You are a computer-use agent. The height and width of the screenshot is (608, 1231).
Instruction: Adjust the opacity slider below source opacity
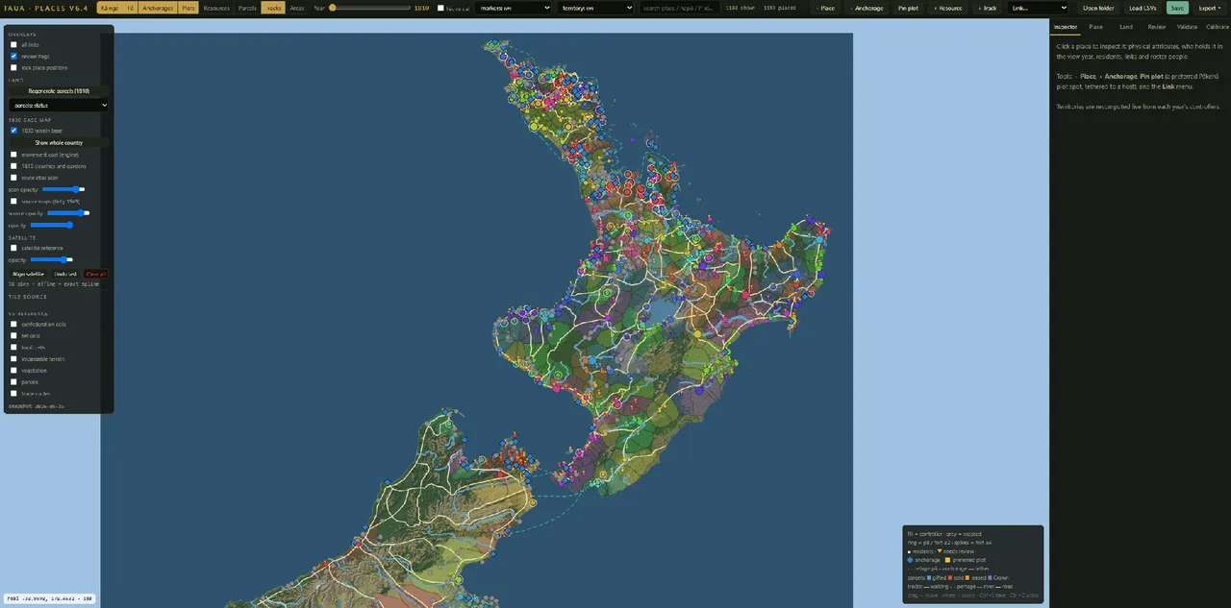tap(52, 225)
